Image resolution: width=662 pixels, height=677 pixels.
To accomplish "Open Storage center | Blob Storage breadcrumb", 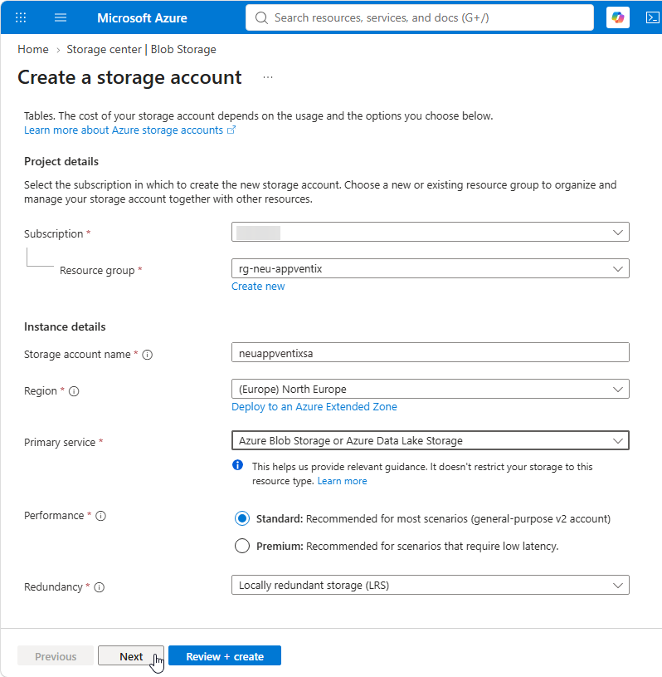I will coord(142,50).
